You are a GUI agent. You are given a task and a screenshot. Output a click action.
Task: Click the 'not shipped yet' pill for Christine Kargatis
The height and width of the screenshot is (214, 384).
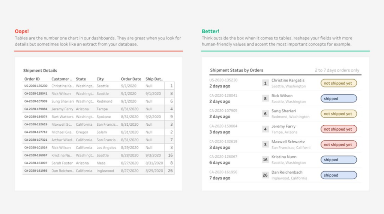tap(339, 83)
